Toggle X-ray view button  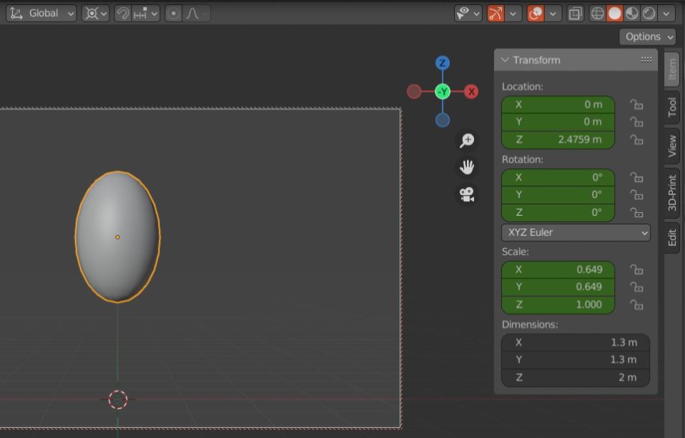[x=575, y=14]
